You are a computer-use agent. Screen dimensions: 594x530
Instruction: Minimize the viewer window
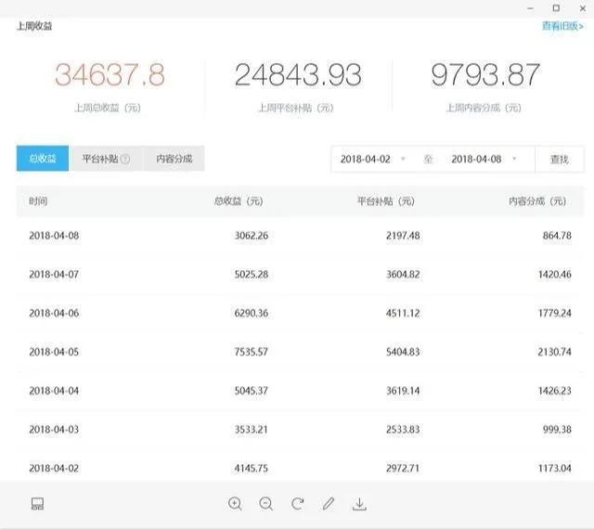tap(530, 8)
